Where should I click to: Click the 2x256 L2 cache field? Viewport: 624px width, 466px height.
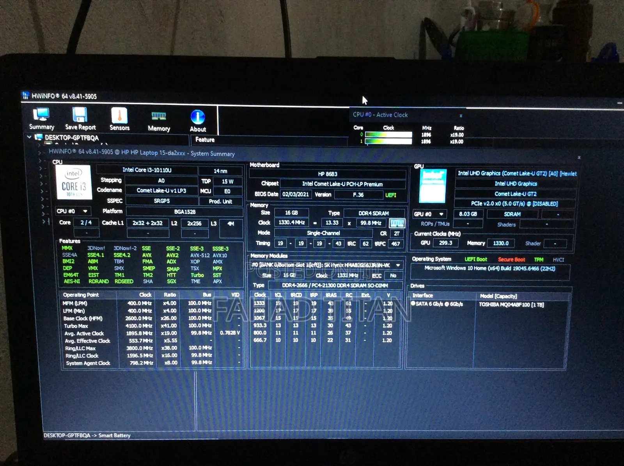pos(194,223)
